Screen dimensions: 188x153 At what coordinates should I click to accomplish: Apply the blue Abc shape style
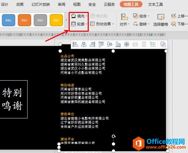click(8, 20)
